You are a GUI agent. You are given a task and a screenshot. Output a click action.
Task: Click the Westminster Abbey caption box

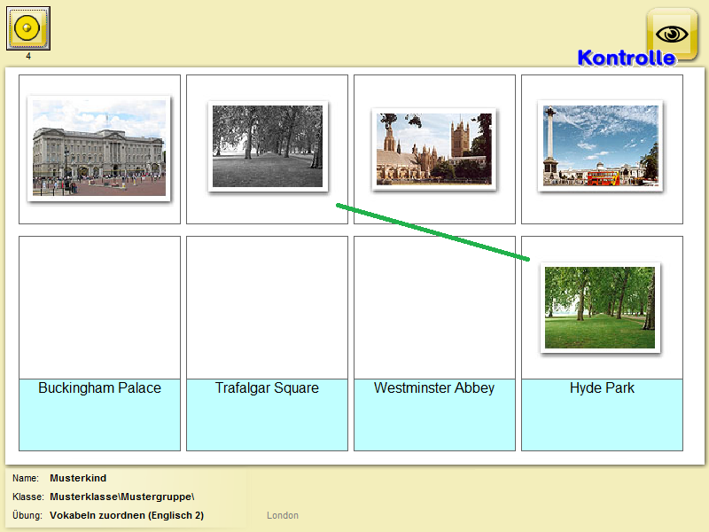point(434,414)
